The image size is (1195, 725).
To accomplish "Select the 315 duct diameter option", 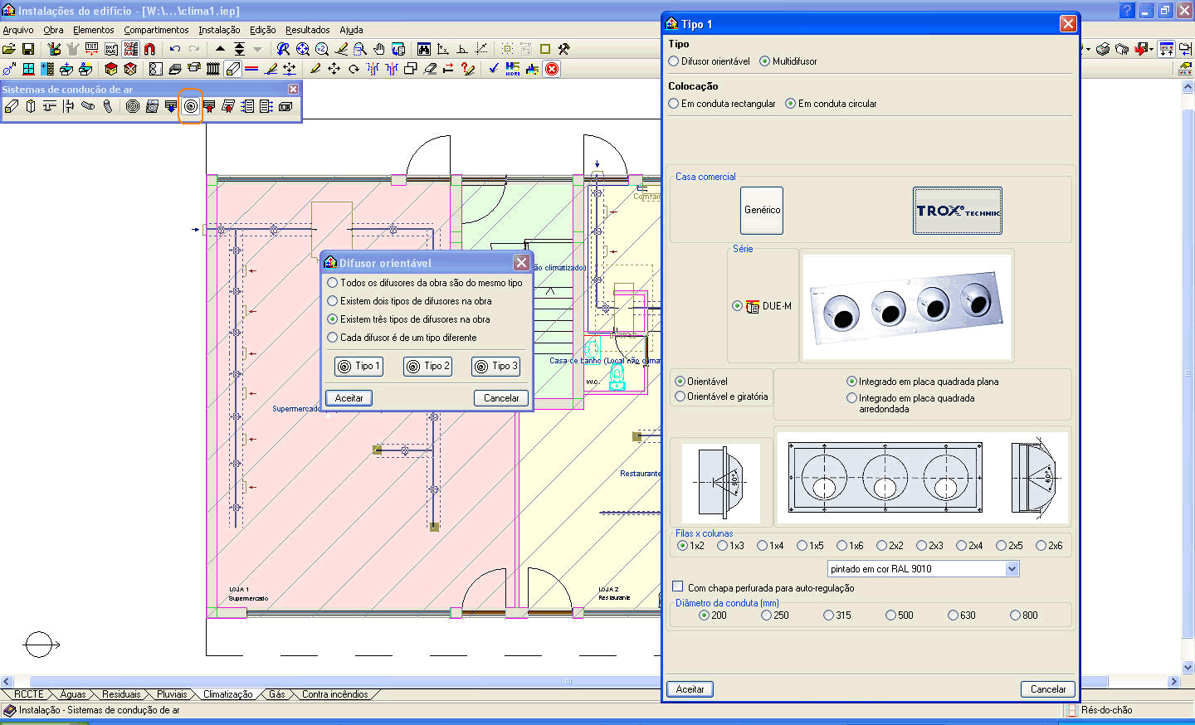I will click(828, 616).
